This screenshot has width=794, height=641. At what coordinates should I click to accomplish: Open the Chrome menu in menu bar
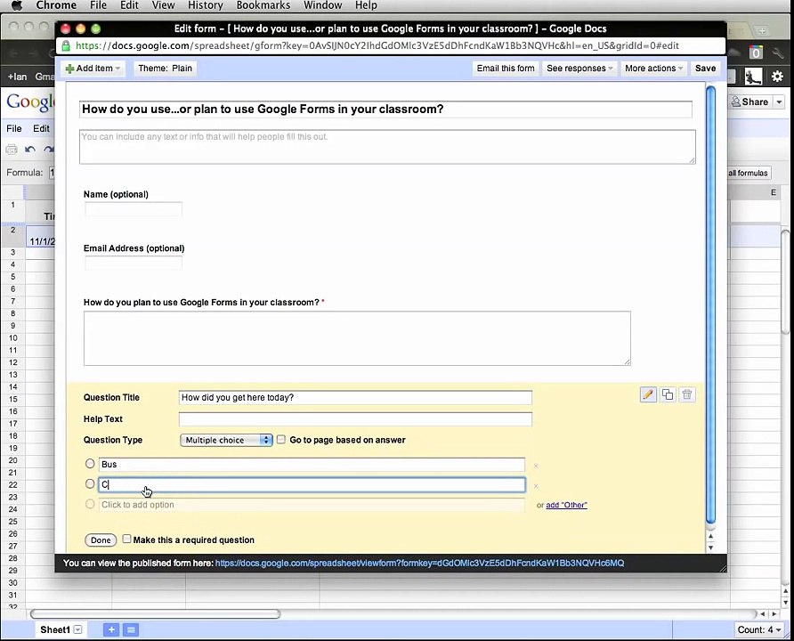pyautogui.click(x=56, y=5)
